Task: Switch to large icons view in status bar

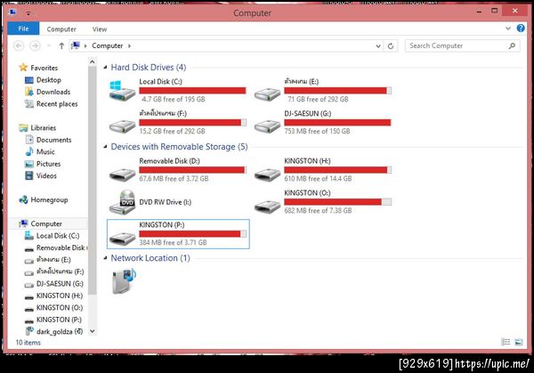Action: click(518, 342)
